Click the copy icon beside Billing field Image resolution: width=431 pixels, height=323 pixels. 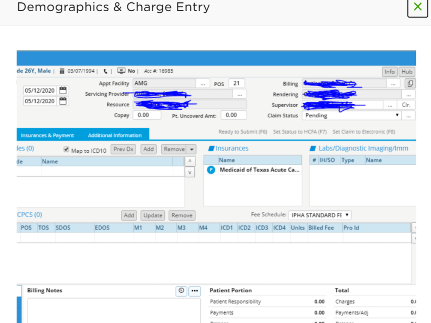coord(410,84)
